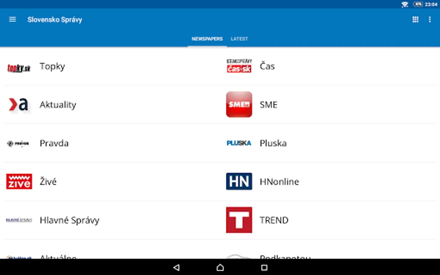Viewport: 440px width, 275px height.
Task: Tap the status bar clock
Action: [x=431, y=4]
